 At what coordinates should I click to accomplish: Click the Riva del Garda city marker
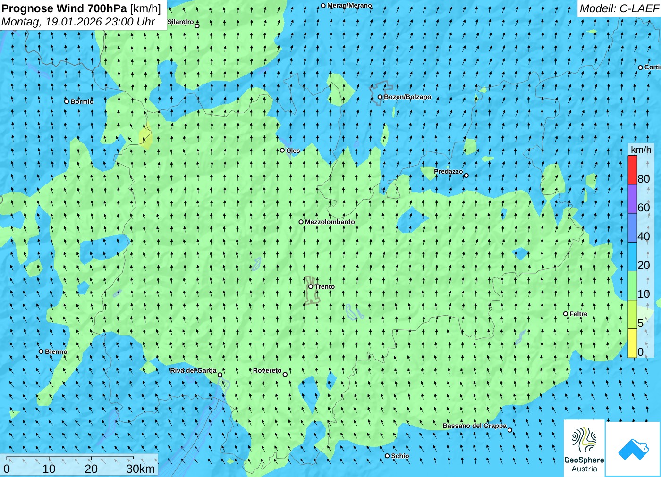tap(220, 375)
